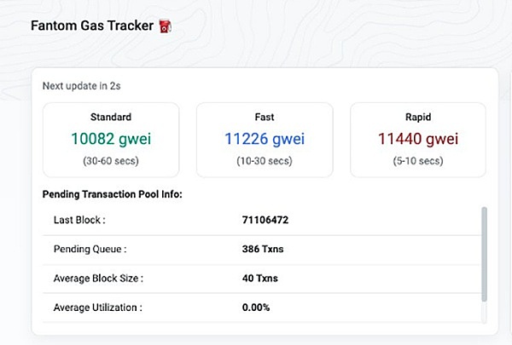The image size is (512, 345).
Task: Click the pool info vertical scrollbar
Action: (485, 254)
